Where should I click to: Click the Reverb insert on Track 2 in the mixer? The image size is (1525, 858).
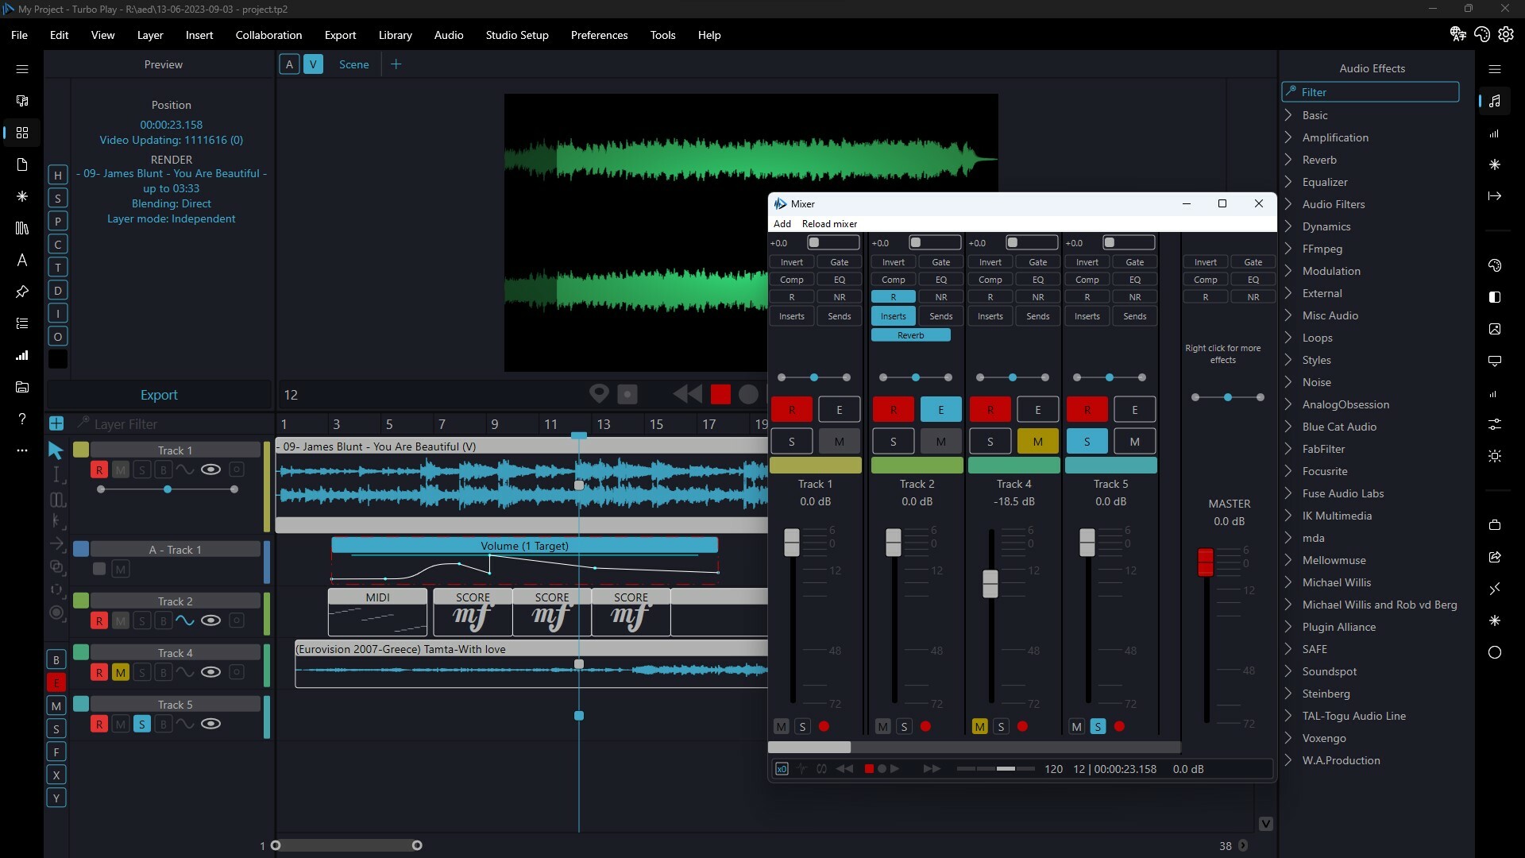tap(911, 334)
